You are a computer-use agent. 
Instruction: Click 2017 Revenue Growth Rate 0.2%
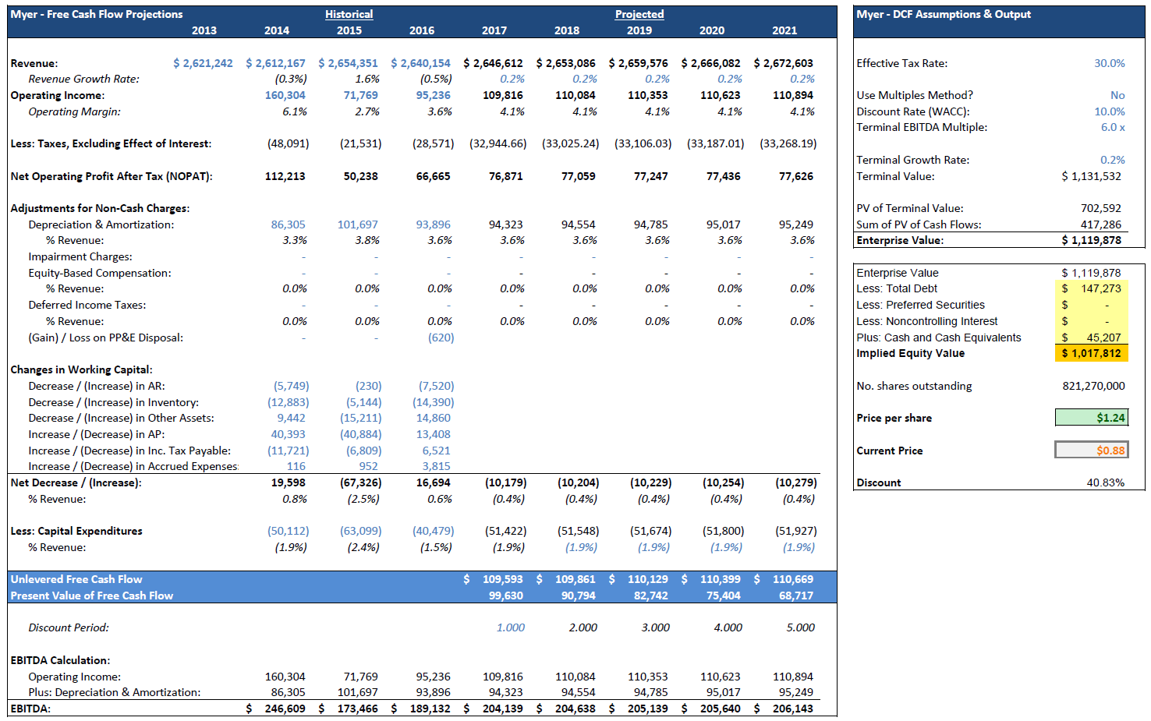pos(512,79)
